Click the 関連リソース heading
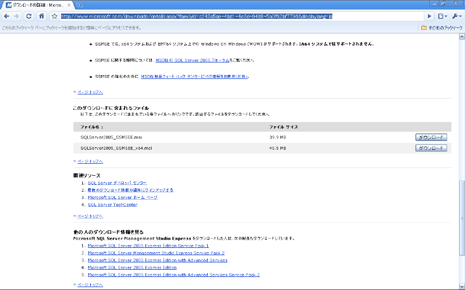465x290 pixels. [x=87, y=176]
